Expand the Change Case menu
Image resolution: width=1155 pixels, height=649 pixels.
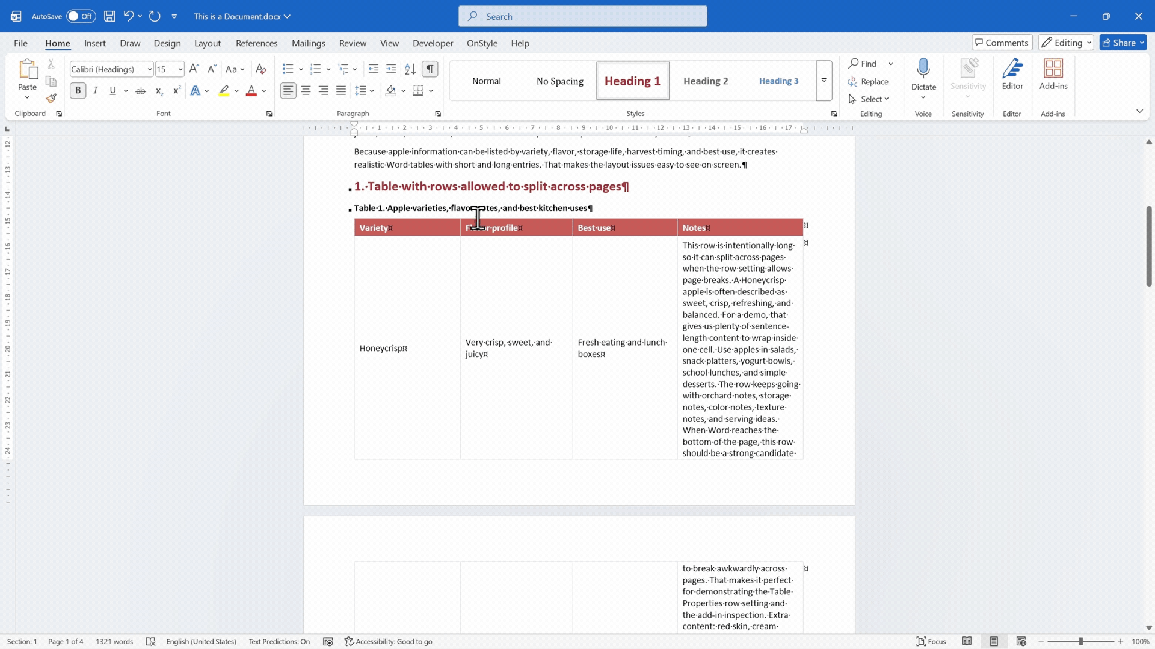[x=235, y=69]
